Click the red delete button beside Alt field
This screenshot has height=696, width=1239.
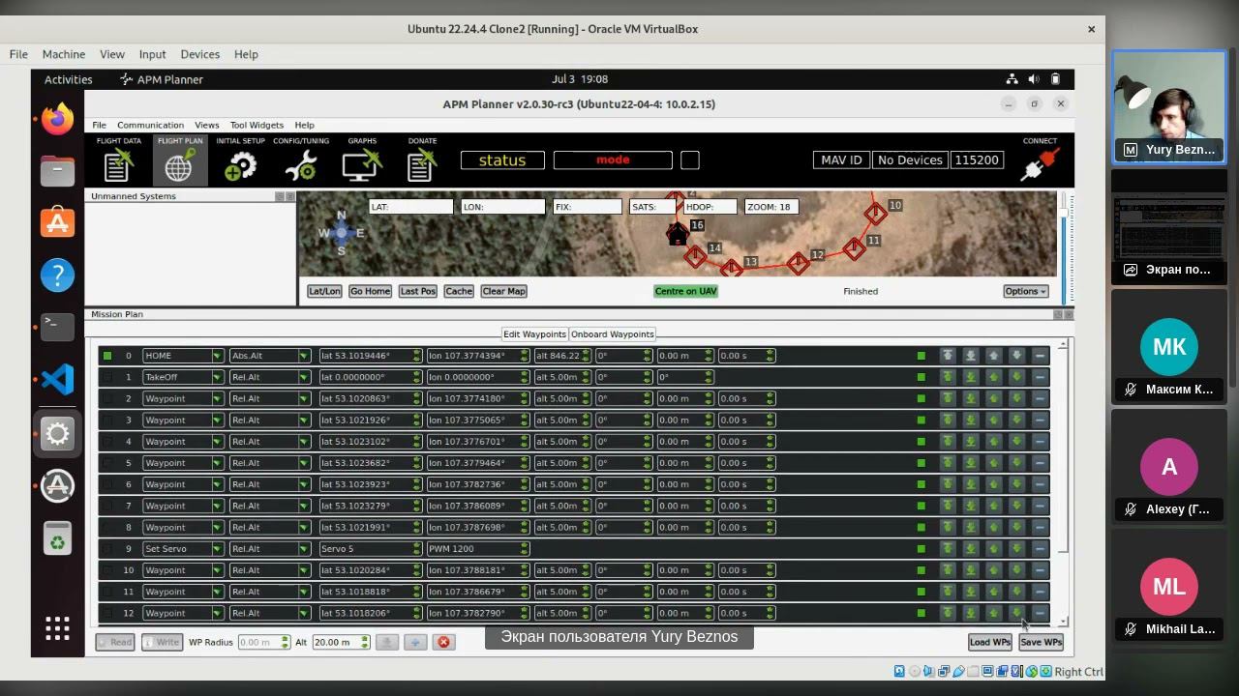click(443, 642)
